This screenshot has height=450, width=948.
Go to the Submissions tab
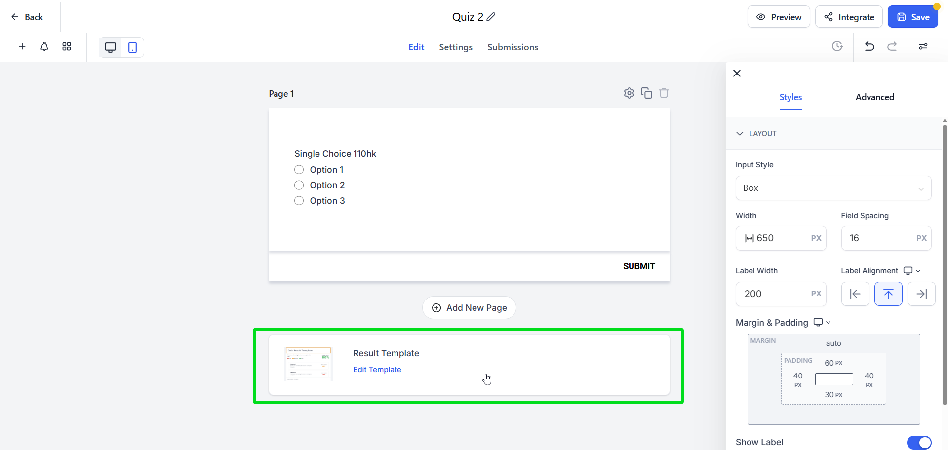tap(513, 47)
